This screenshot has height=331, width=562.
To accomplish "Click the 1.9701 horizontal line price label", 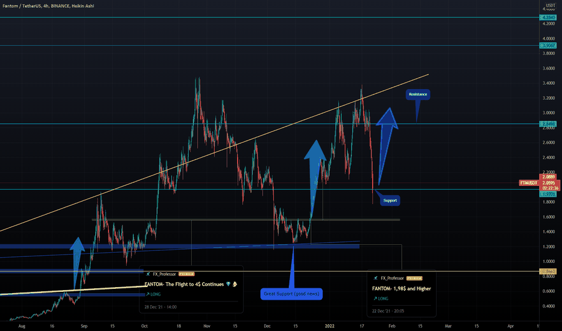I will tap(548, 194).
